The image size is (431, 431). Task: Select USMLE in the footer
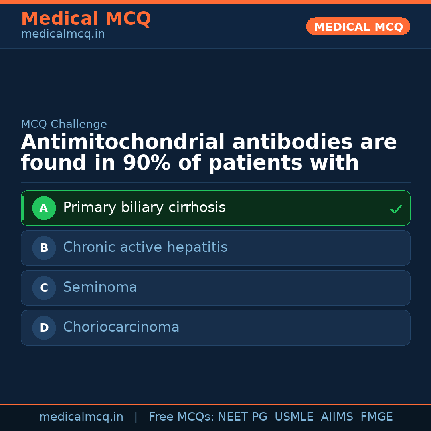[x=294, y=417]
